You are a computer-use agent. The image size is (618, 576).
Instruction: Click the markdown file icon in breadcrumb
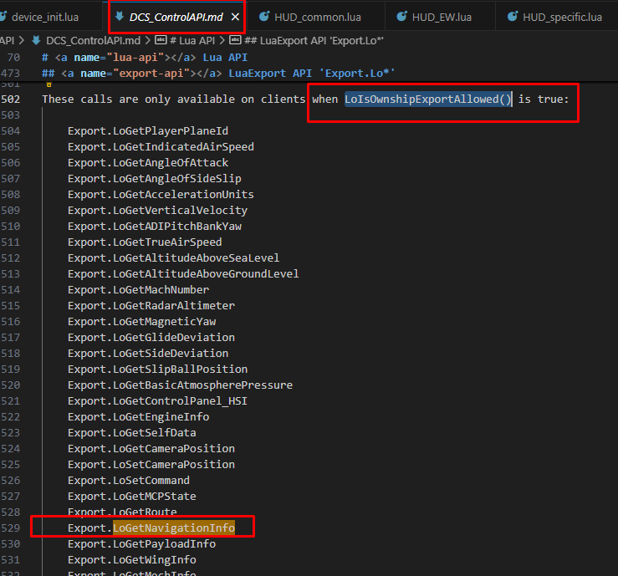tap(36, 40)
